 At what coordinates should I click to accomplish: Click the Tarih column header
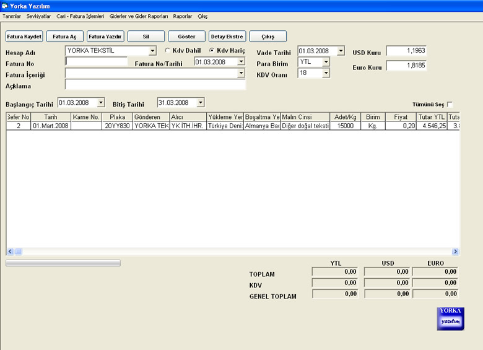[51, 117]
